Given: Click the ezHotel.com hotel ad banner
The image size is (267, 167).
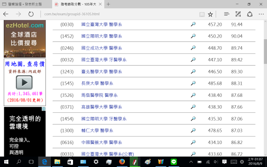Looking at the screenshot, I should click(x=25, y=39).
